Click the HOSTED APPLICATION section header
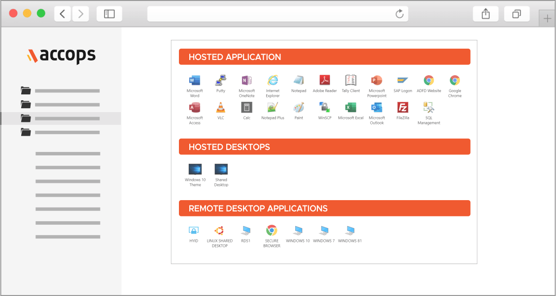 (x=324, y=57)
